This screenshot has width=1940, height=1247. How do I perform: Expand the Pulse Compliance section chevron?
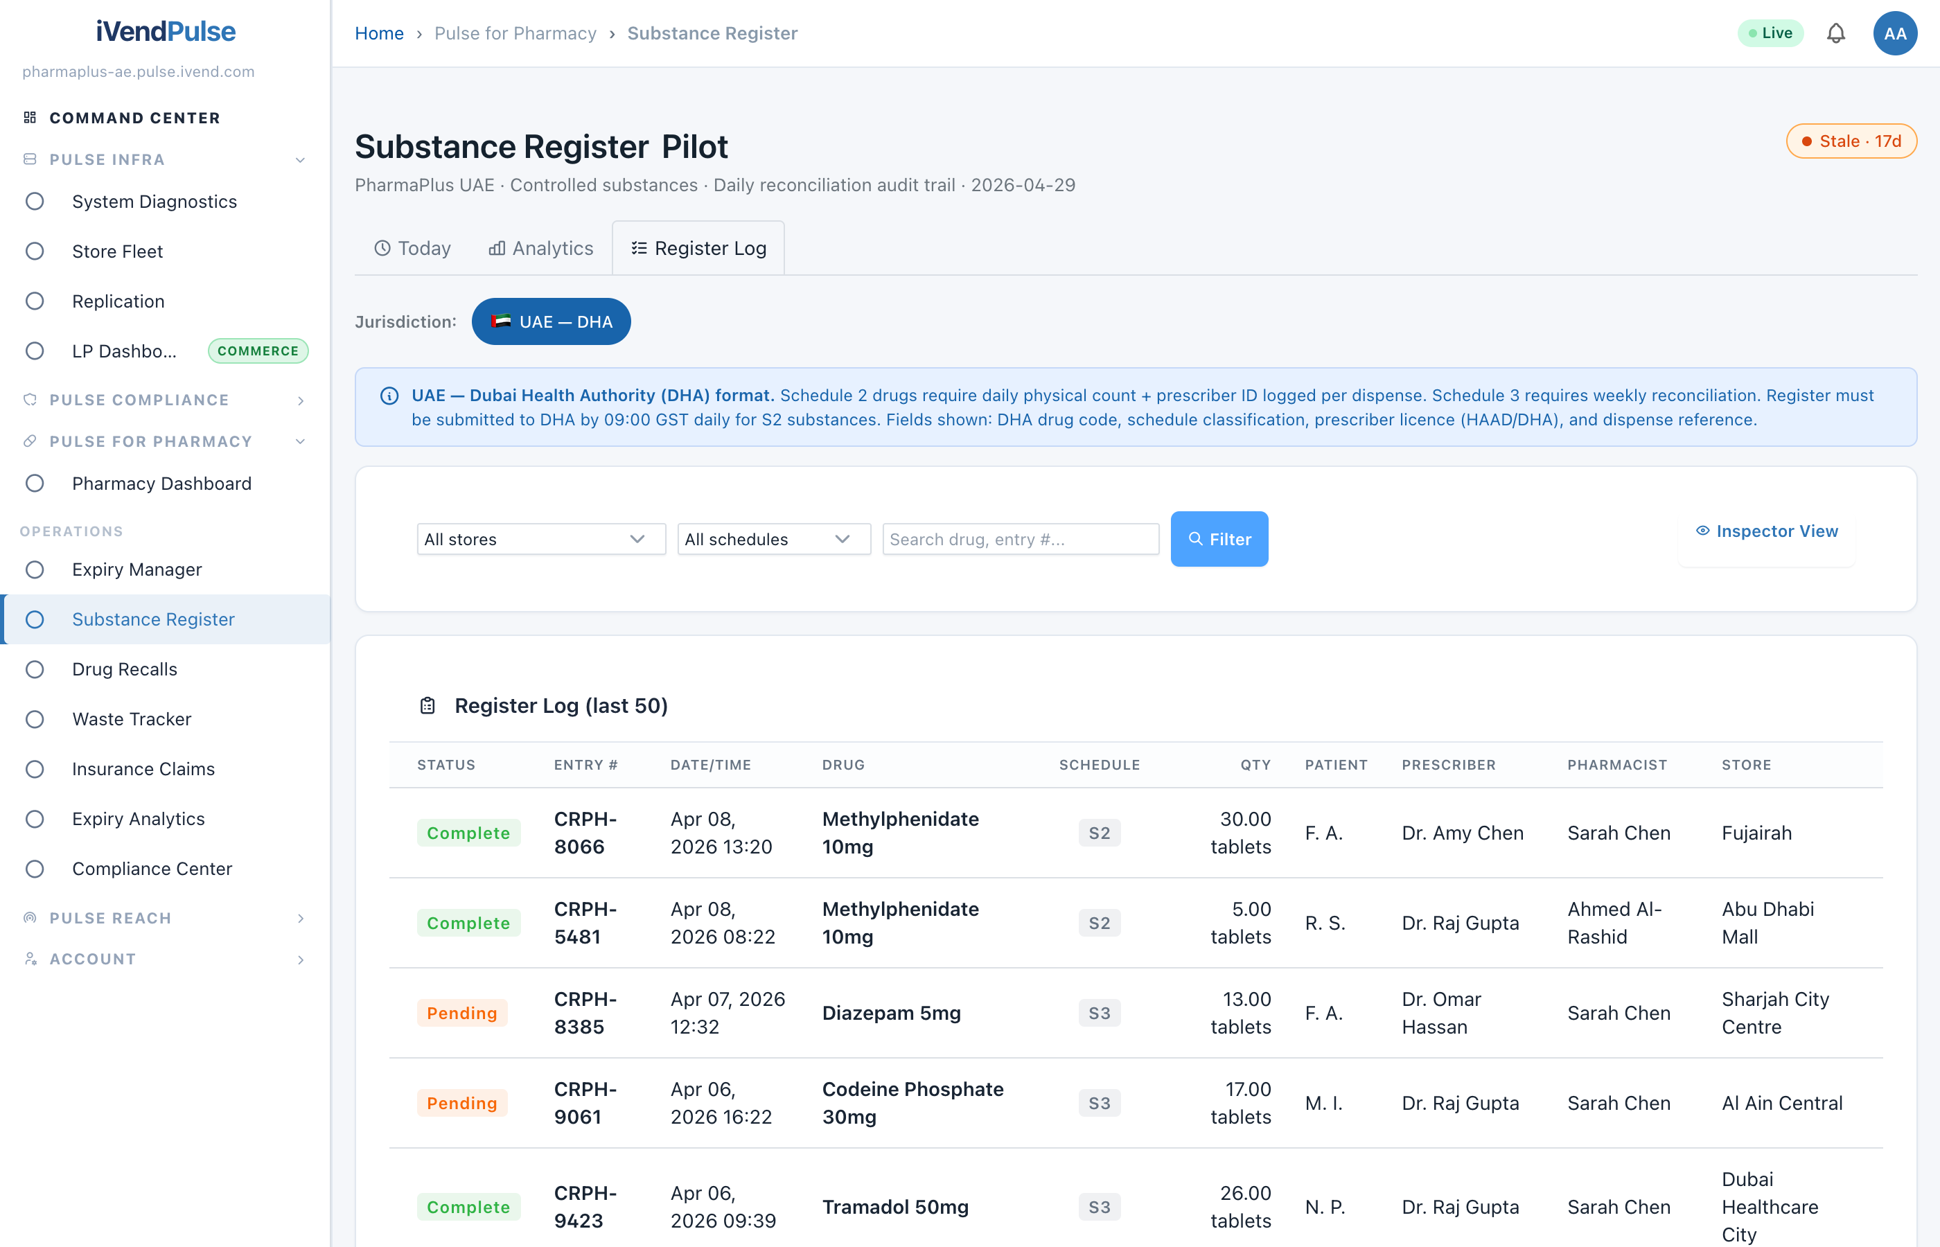(301, 400)
